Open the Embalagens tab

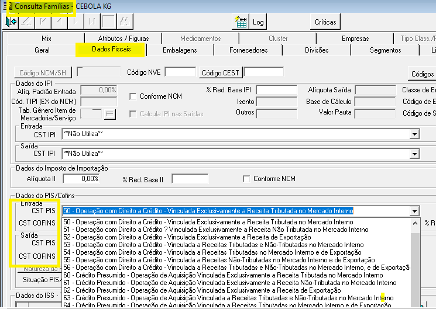pos(180,50)
